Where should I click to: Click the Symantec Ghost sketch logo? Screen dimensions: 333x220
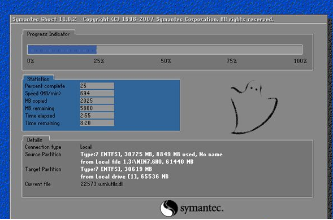tap(254, 107)
